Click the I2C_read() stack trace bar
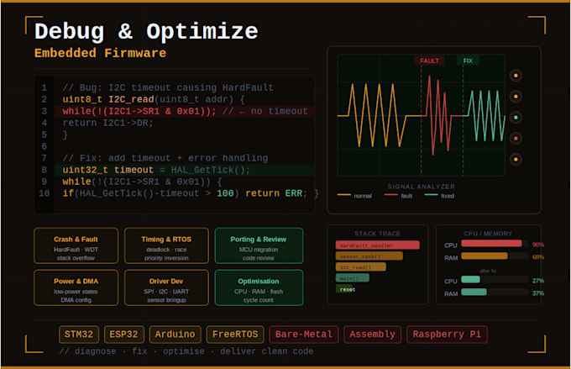 [361, 267]
